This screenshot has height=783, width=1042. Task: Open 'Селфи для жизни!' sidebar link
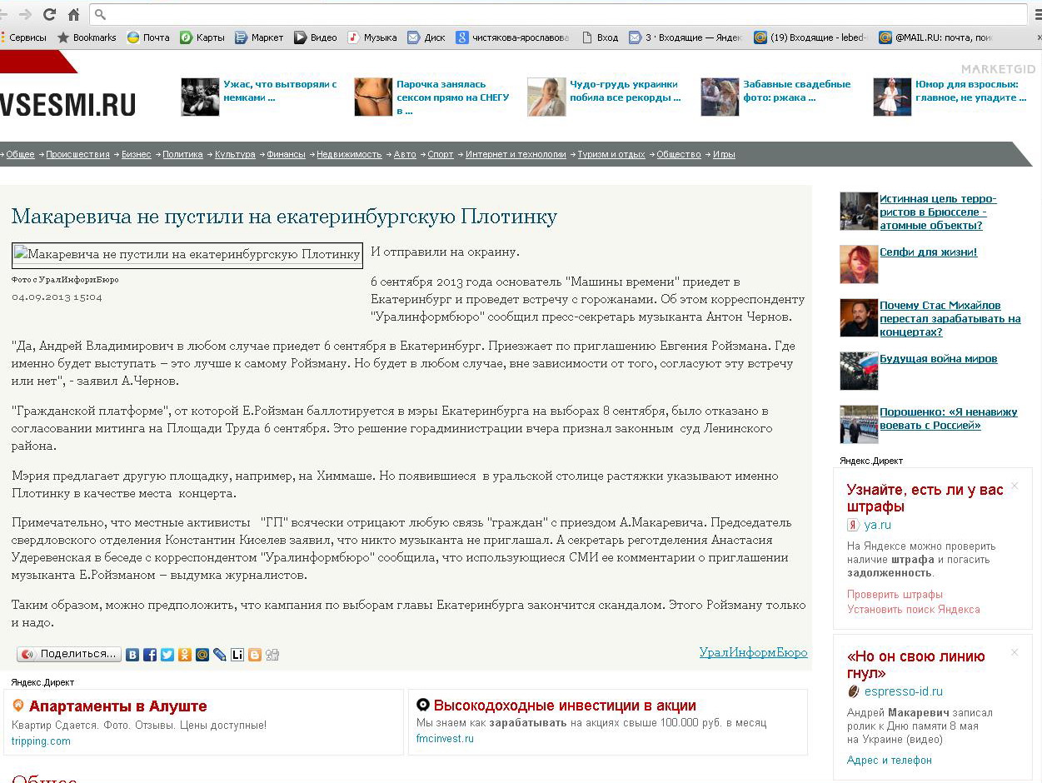pyautogui.click(x=928, y=252)
